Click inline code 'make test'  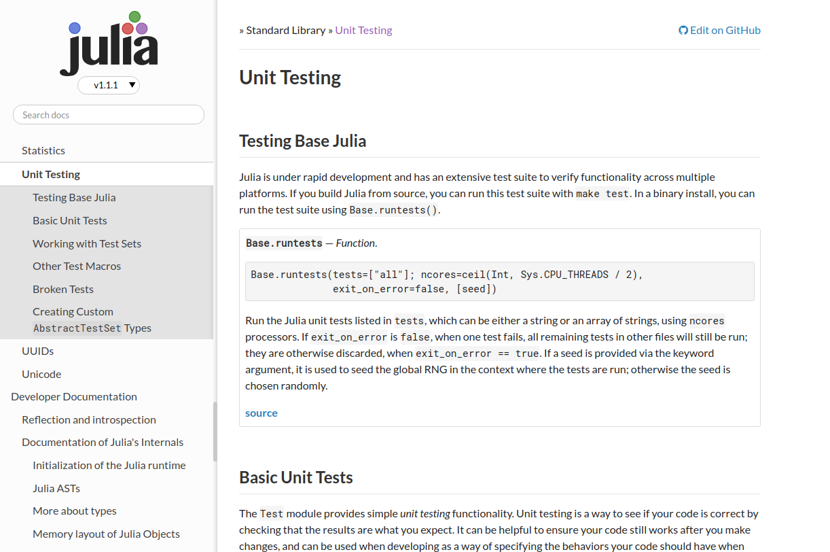coord(602,194)
